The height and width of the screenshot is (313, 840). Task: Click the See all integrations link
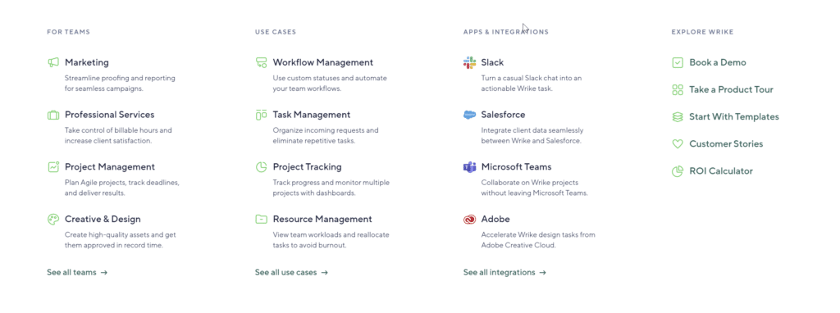(504, 273)
